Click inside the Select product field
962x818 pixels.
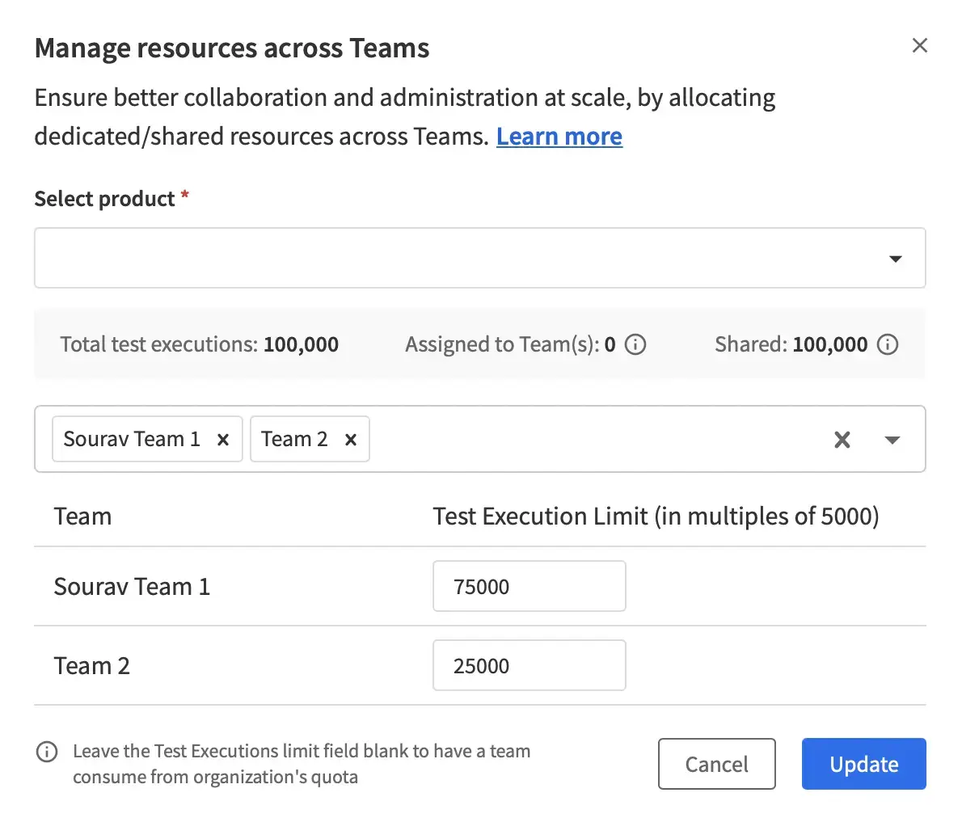tap(453, 259)
